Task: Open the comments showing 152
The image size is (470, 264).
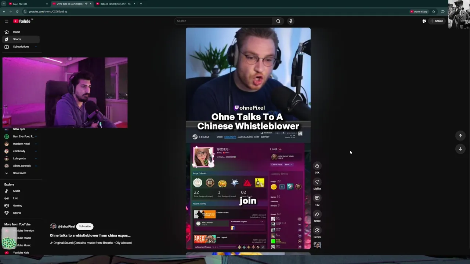Action: point(317,198)
